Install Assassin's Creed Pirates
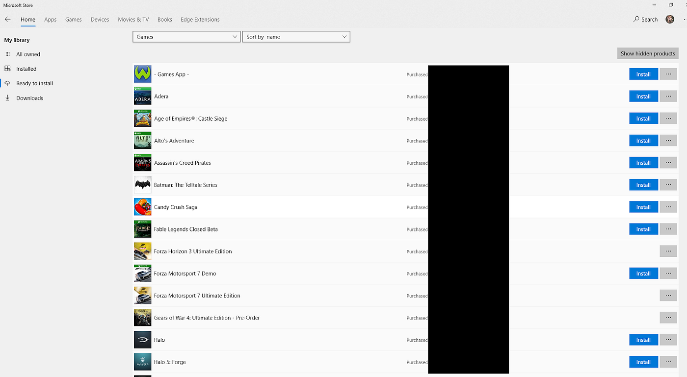 tap(643, 163)
